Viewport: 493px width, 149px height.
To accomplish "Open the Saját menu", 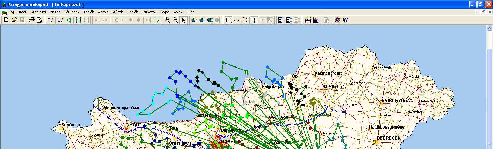I will point(165,12).
